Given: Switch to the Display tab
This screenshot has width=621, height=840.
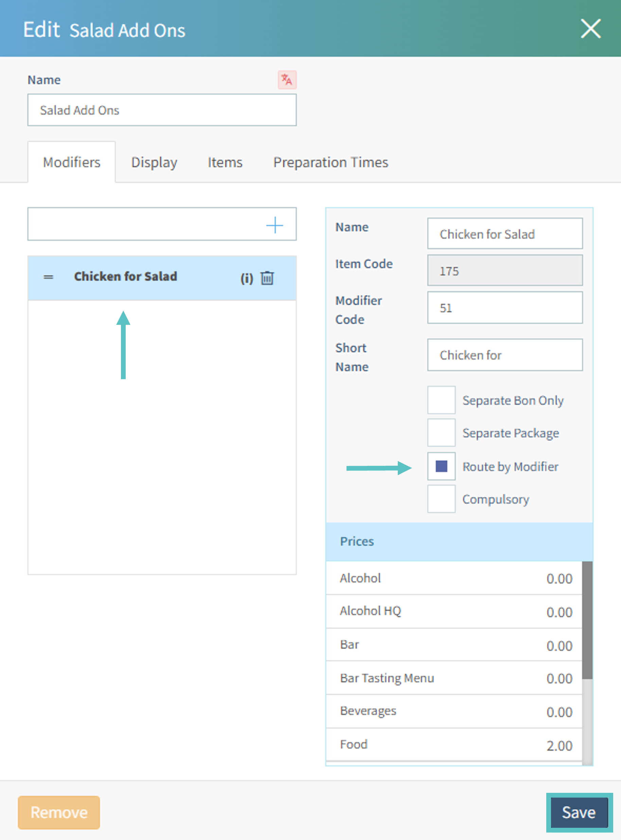Looking at the screenshot, I should (154, 162).
